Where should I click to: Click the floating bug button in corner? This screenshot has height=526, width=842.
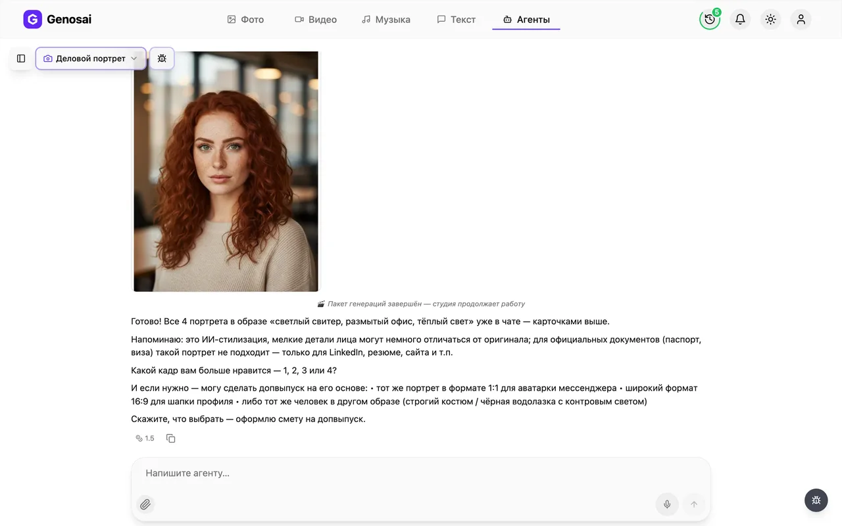pos(816,500)
